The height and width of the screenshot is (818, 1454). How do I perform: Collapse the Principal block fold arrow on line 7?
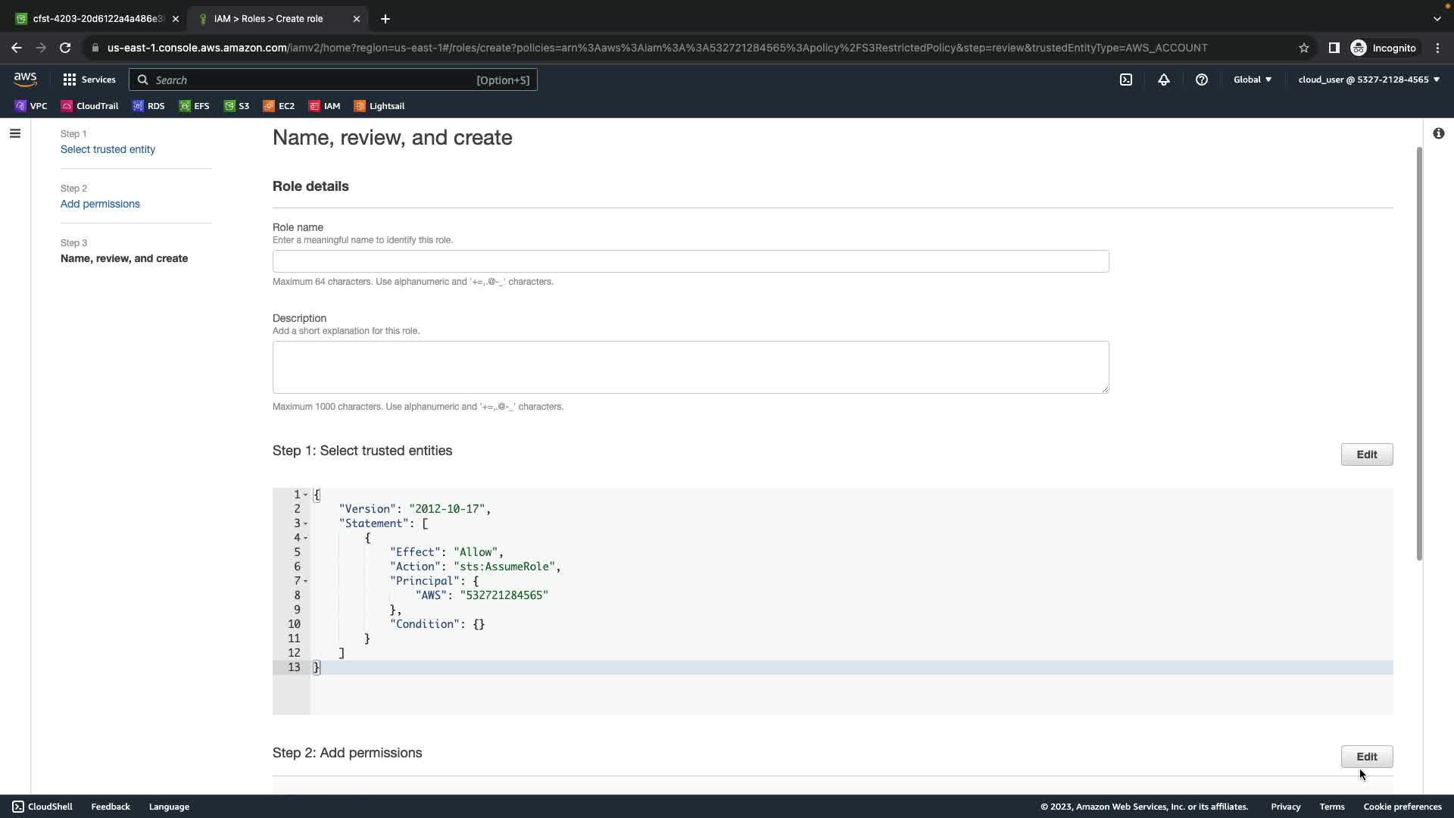(x=306, y=582)
